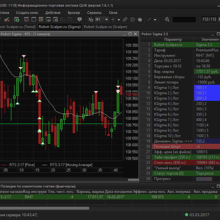Select the ruler measurement tool
Image resolution: width=220 pixels, height=220 pixels.
click(x=125, y=20)
